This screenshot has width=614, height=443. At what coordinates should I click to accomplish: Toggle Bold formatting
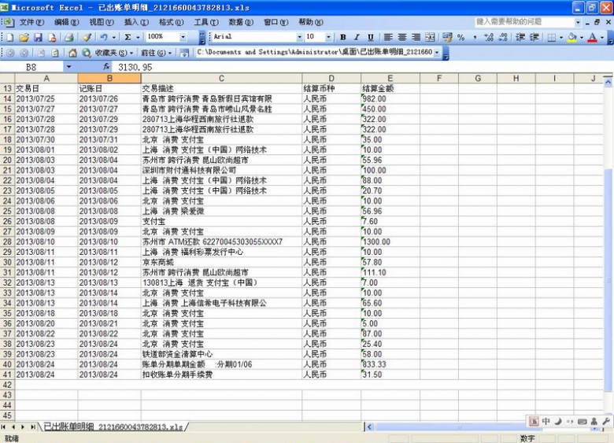pyautogui.click(x=343, y=37)
